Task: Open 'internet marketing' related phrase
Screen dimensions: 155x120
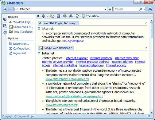Action: [x=65, y=66]
